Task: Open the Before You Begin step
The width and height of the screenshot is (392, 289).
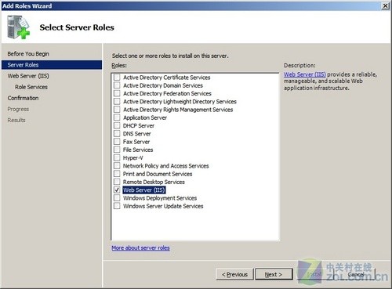Action: click(x=28, y=54)
